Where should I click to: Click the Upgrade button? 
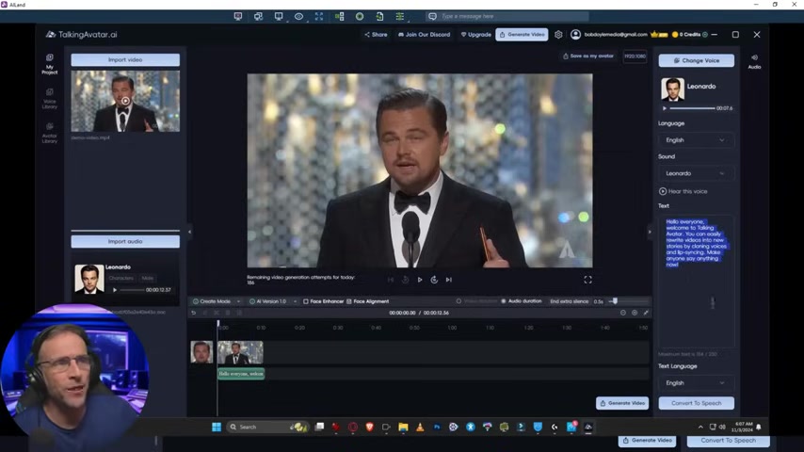(475, 35)
